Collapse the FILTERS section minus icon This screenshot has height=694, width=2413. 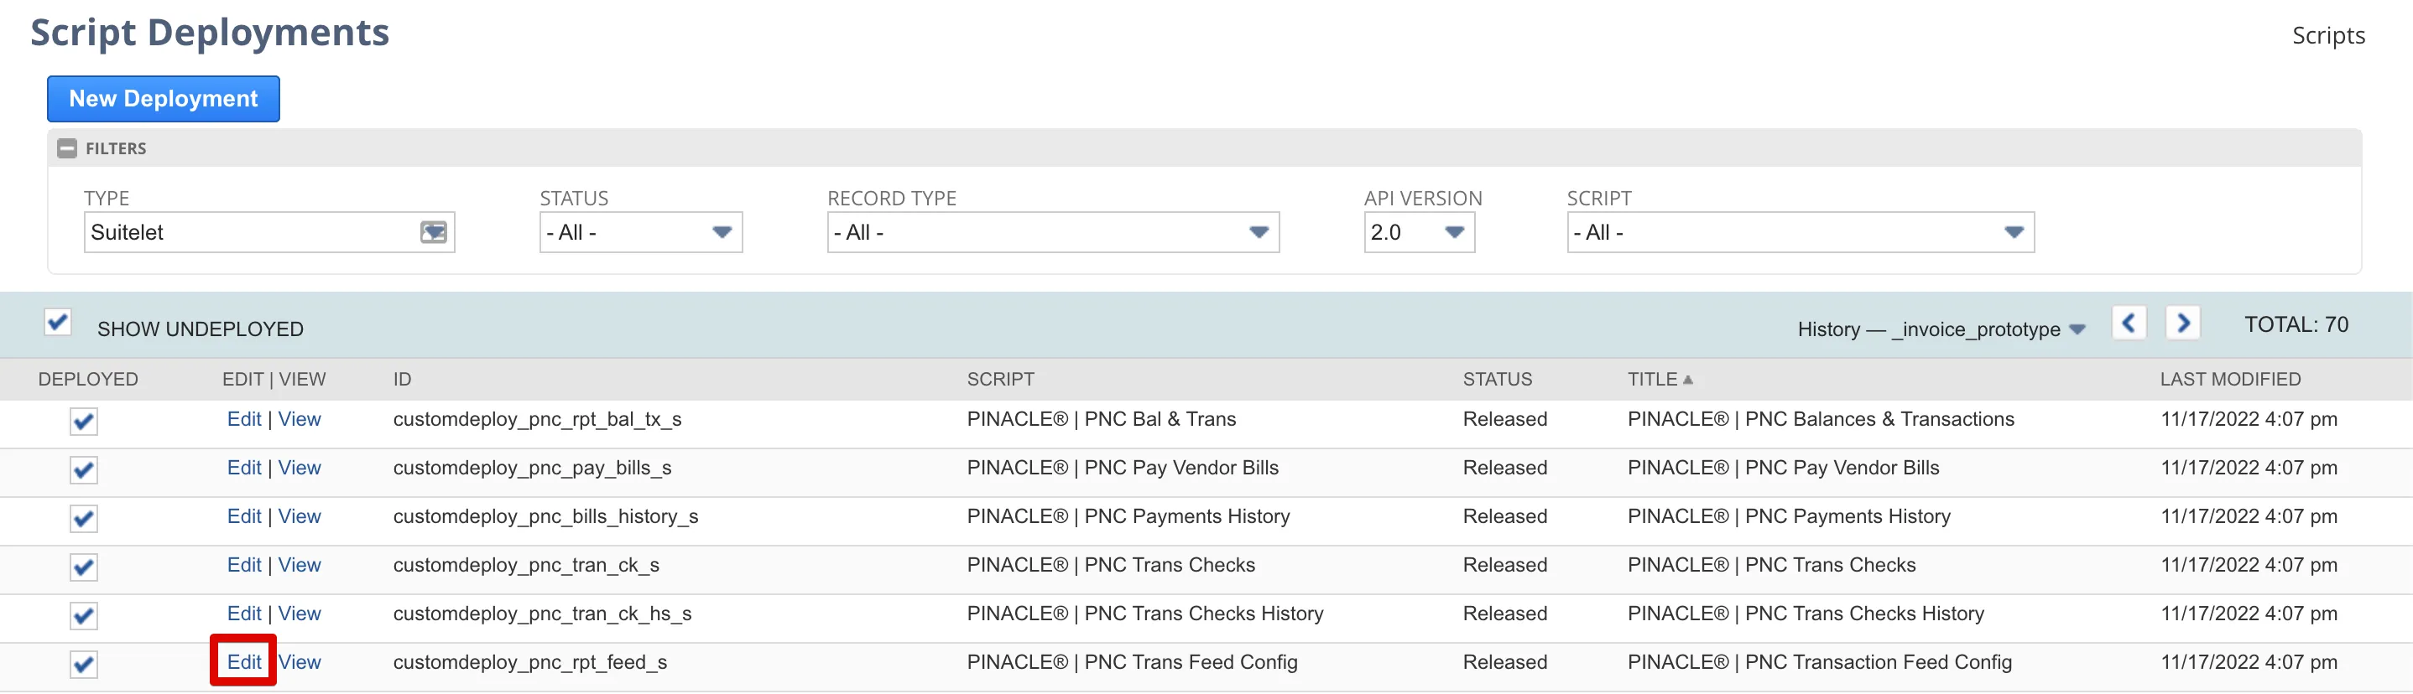pos(66,148)
